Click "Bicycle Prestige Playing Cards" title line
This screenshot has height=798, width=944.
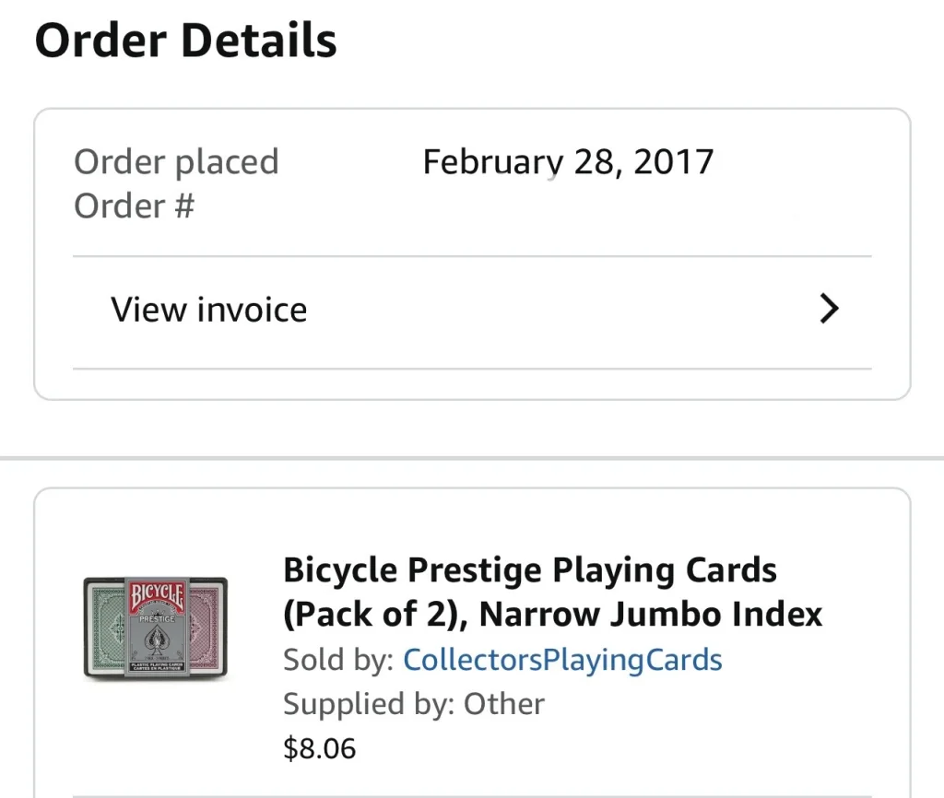(530, 570)
